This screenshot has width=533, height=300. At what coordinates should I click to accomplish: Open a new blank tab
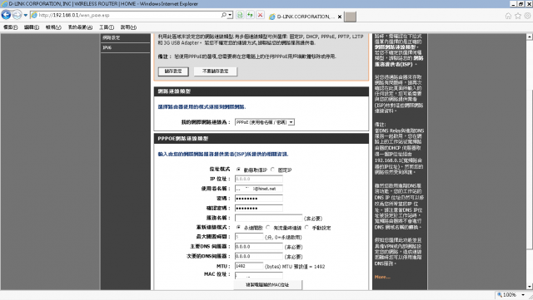coord(350,17)
